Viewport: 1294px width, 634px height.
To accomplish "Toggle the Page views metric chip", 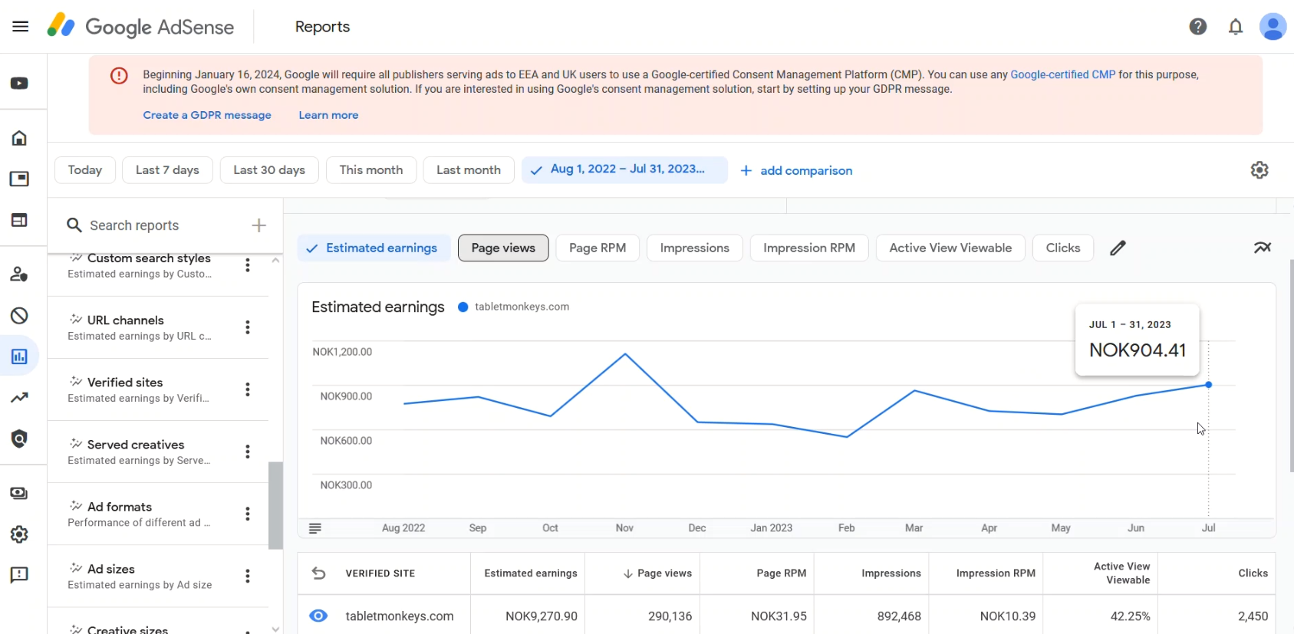I will tap(503, 248).
